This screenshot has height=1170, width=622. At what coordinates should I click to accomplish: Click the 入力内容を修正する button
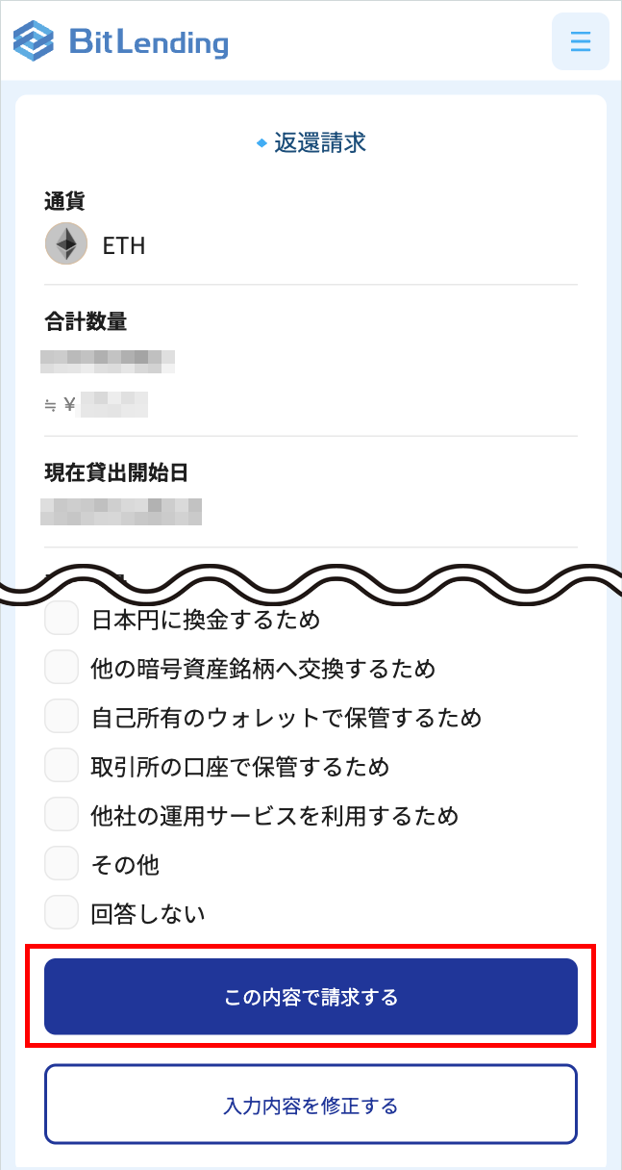click(310, 1105)
